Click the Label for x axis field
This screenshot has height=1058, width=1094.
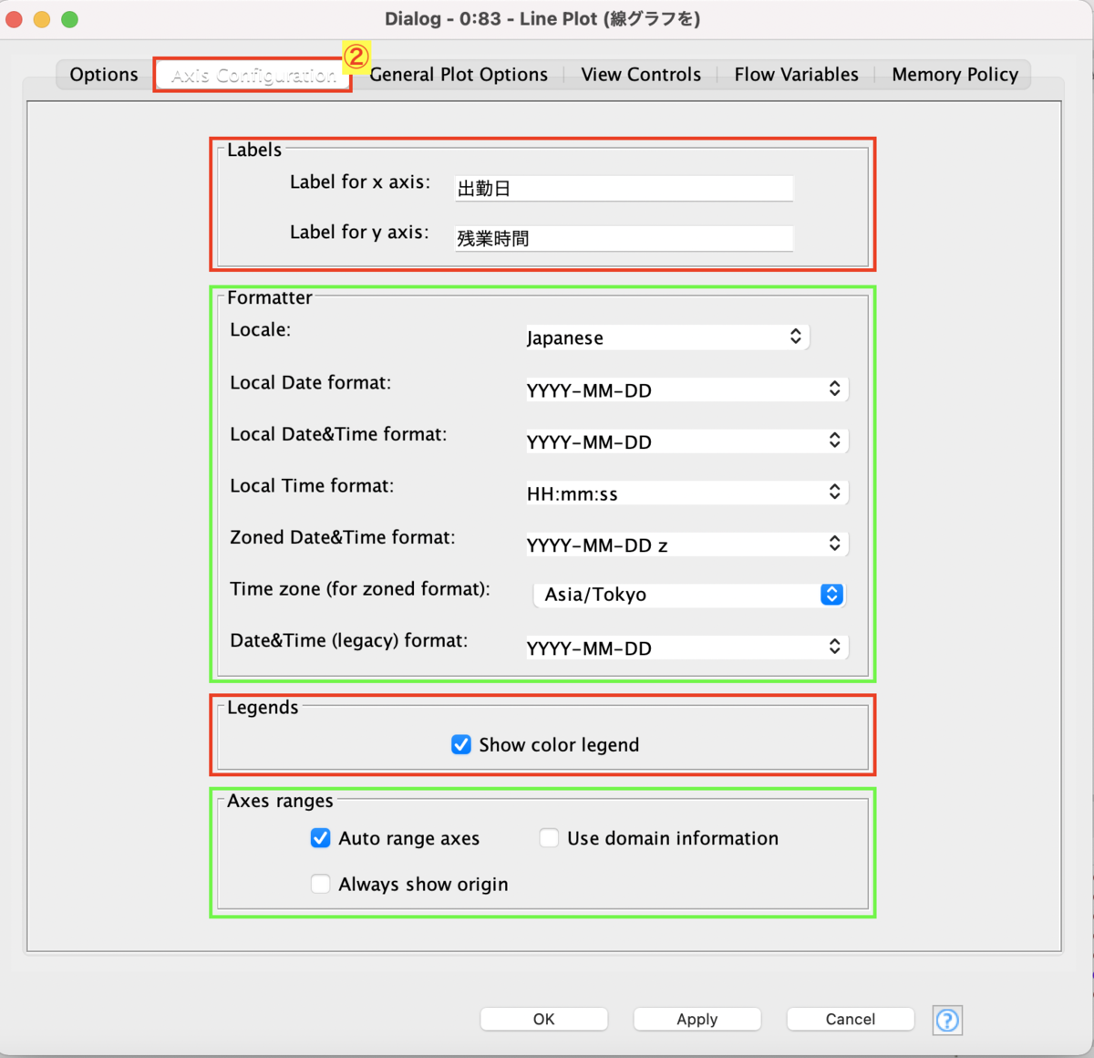(624, 189)
